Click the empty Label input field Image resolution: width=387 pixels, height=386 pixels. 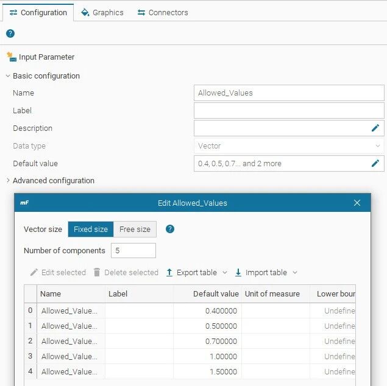click(x=289, y=111)
